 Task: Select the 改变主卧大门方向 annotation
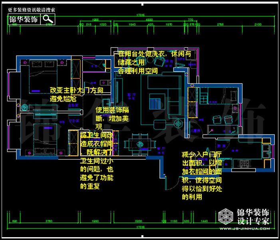coord(76,94)
